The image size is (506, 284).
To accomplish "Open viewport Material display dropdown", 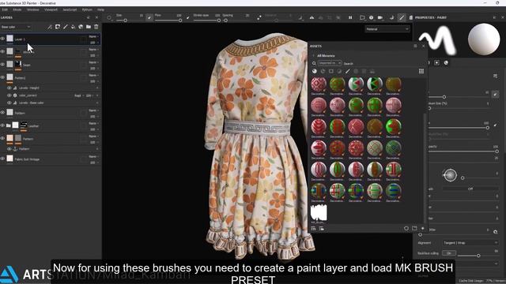I will point(387,29).
